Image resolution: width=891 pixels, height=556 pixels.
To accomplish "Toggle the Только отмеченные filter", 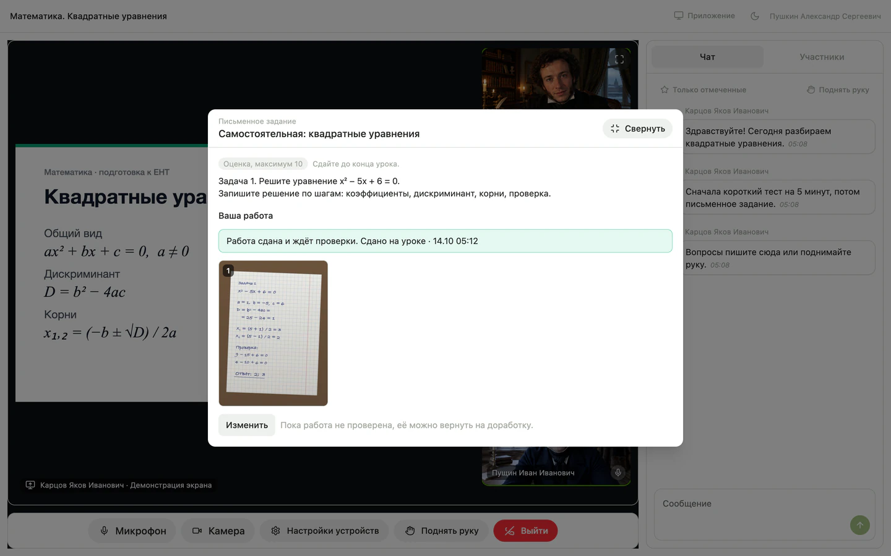I will click(704, 90).
